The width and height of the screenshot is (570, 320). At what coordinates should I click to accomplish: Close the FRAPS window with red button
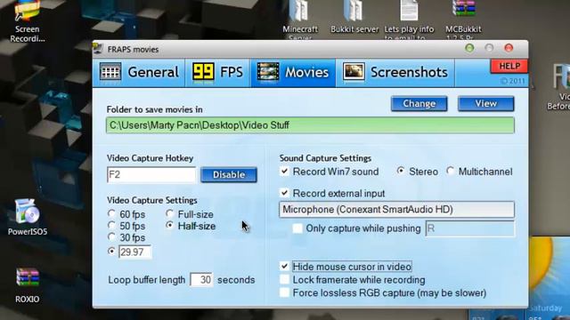pyautogui.click(x=509, y=48)
